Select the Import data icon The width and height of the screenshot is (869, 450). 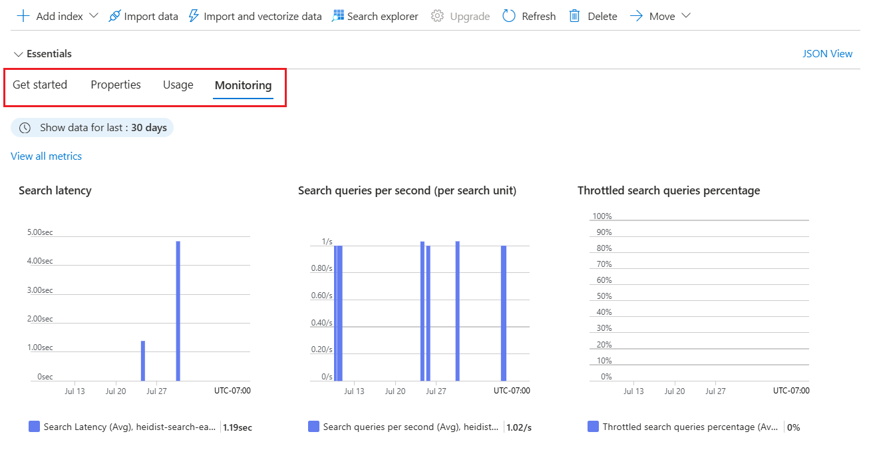115,15
